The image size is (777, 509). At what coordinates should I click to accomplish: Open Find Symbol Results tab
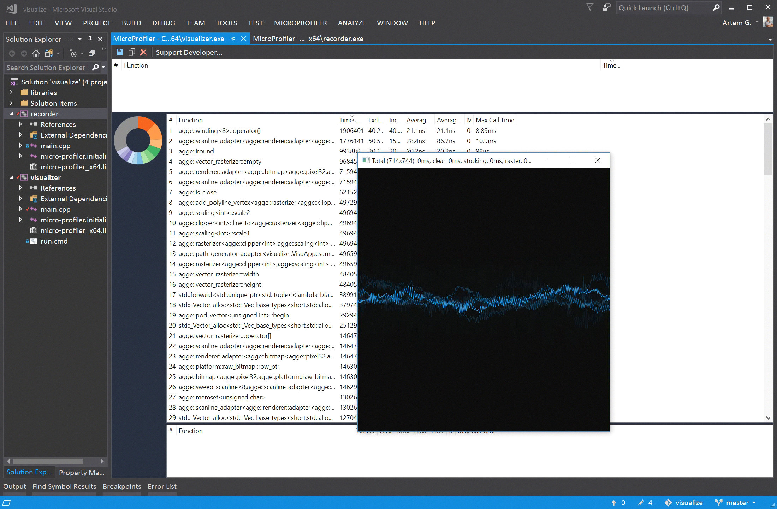pos(64,486)
